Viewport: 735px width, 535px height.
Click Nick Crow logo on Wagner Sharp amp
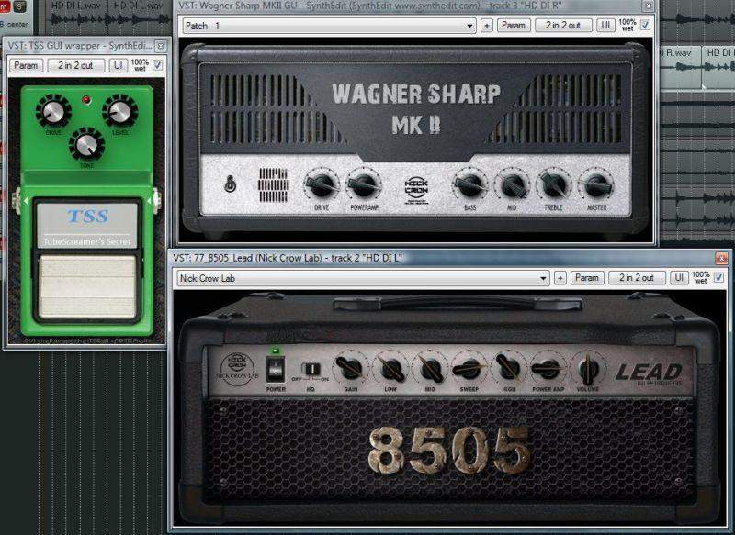pos(416,190)
